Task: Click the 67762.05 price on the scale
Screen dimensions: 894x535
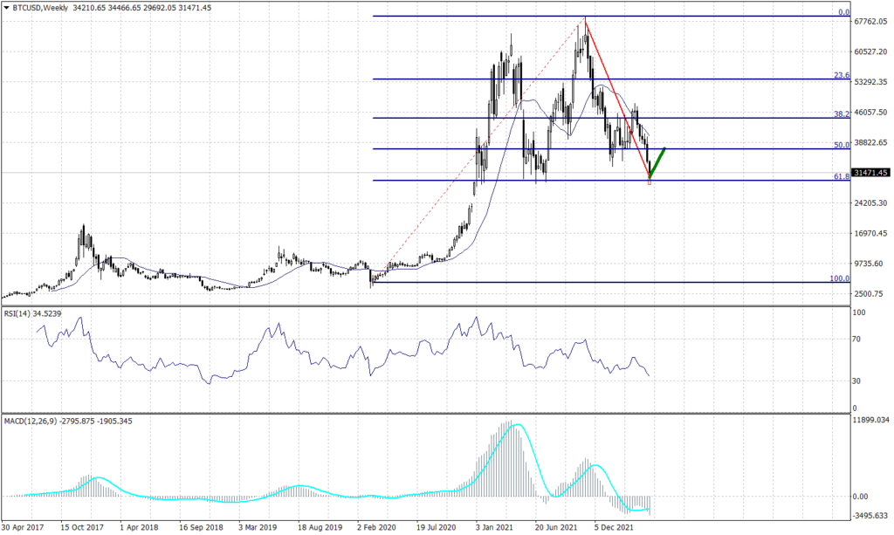Action: 870,22
